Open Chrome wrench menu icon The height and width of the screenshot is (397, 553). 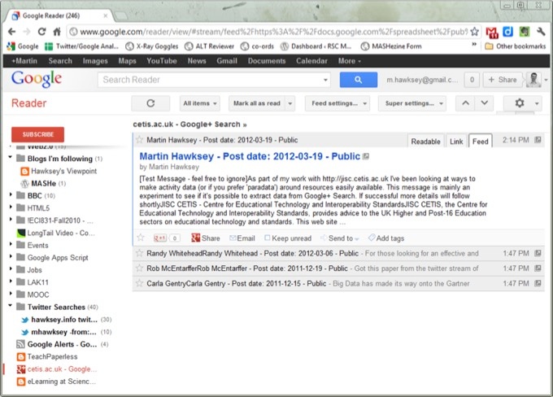click(x=541, y=32)
